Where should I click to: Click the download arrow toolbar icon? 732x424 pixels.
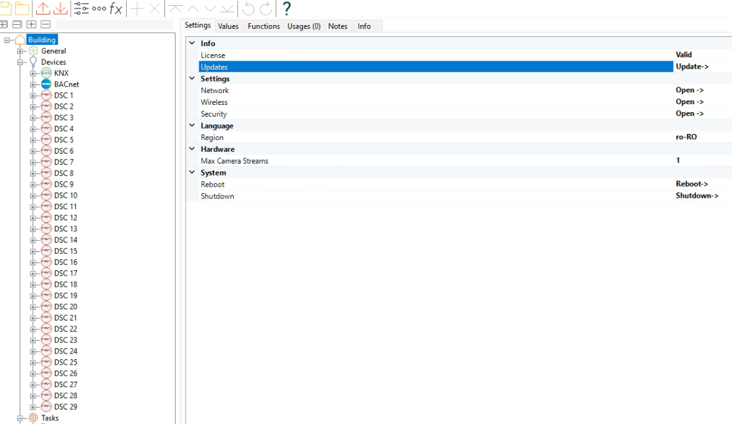point(60,8)
